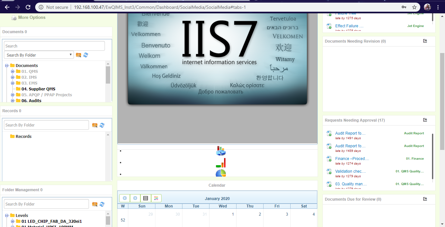This screenshot has height=227, width=445.
Task: Go back using the browser back arrow
Action: tap(7, 7)
